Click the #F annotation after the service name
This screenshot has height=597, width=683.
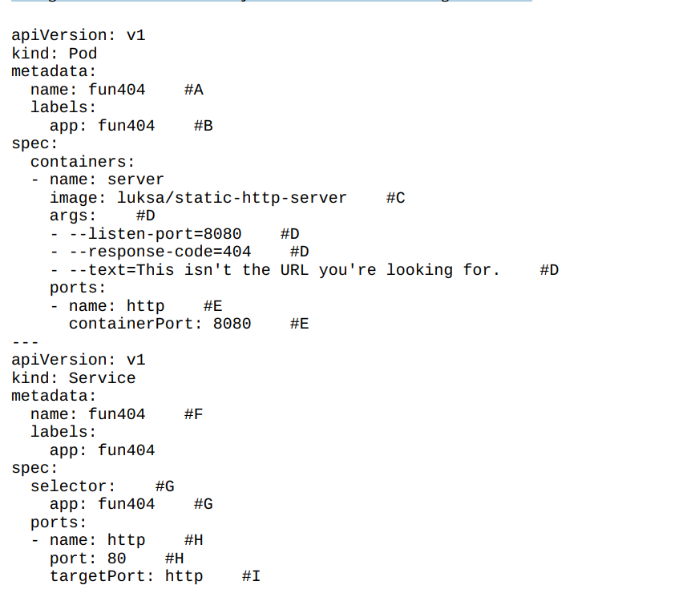click(x=193, y=414)
